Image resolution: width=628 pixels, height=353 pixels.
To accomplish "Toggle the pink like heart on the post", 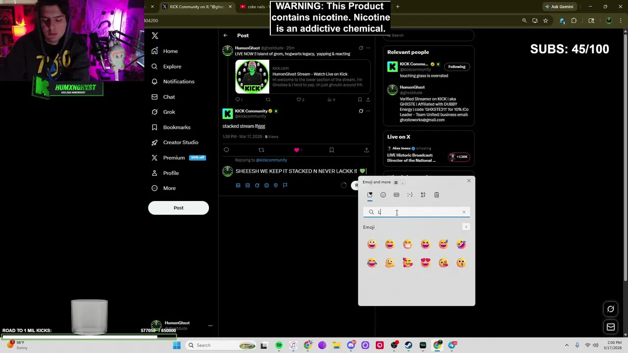I will point(296,150).
